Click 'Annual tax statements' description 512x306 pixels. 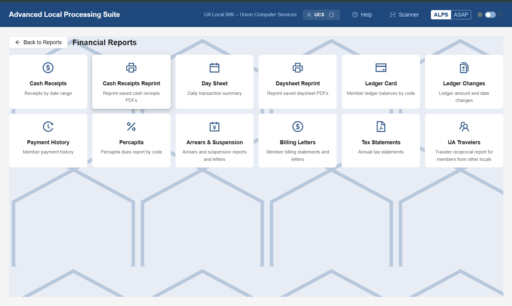pos(381,152)
